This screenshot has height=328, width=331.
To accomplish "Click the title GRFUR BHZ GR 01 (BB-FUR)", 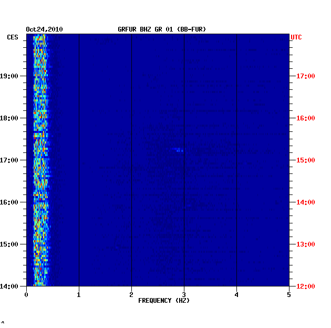I will 162,29.
